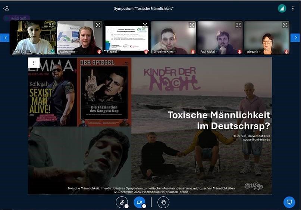Fullscreen pbrzank's video tile
Screen dimensions: 301x210
coord(285,25)
